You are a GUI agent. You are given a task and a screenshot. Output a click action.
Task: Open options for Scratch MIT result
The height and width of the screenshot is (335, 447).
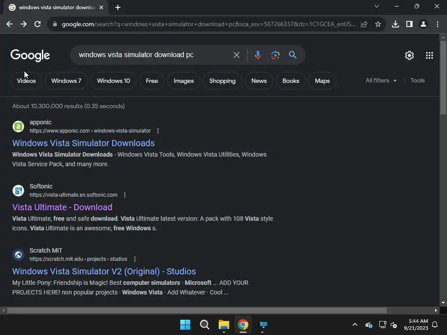pos(135,259)
